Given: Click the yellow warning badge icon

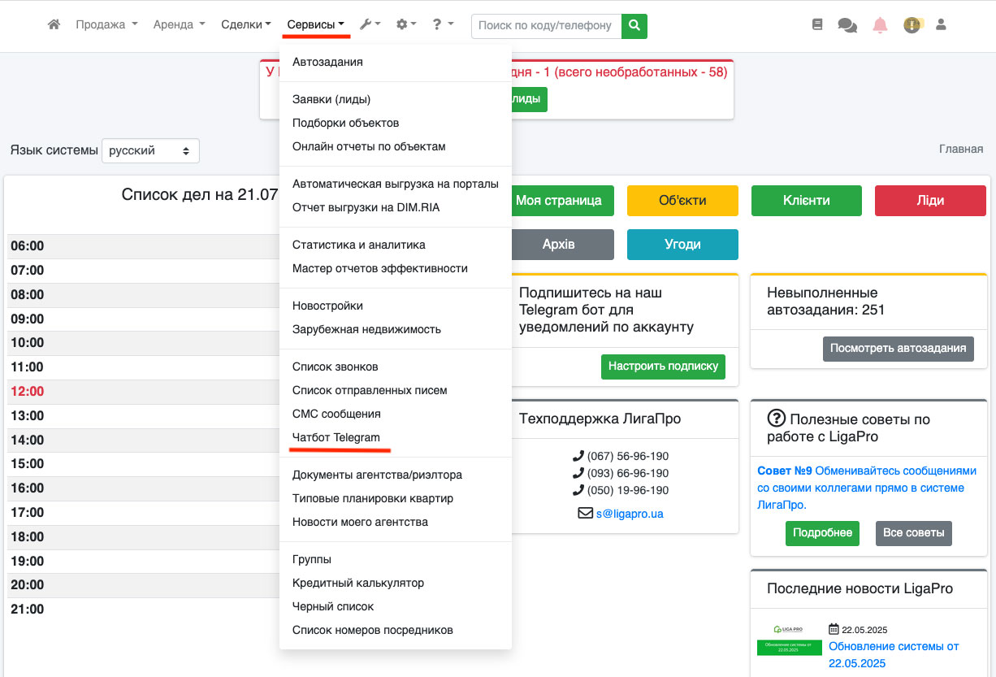Looking at the screenshot, I should coord(912,25).
